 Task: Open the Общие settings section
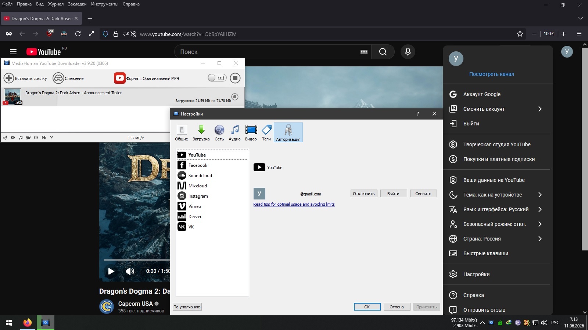(182, 132)
